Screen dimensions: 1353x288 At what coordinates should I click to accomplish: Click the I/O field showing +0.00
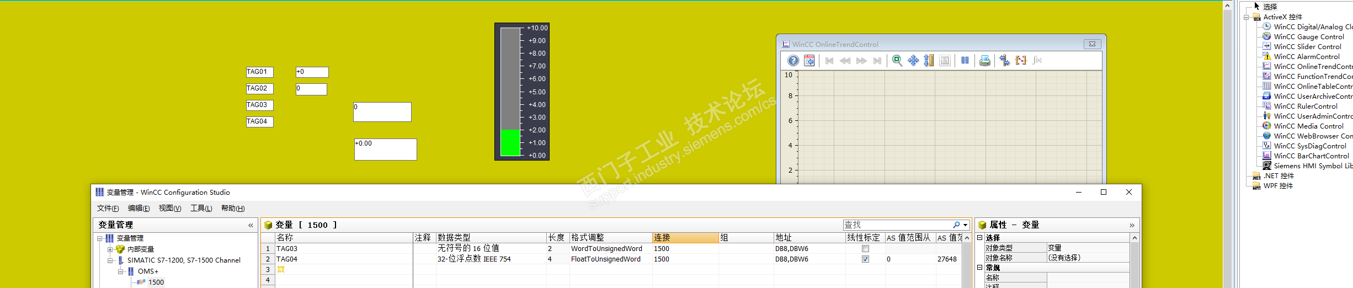pyautogui.click(x=386, y=150)
